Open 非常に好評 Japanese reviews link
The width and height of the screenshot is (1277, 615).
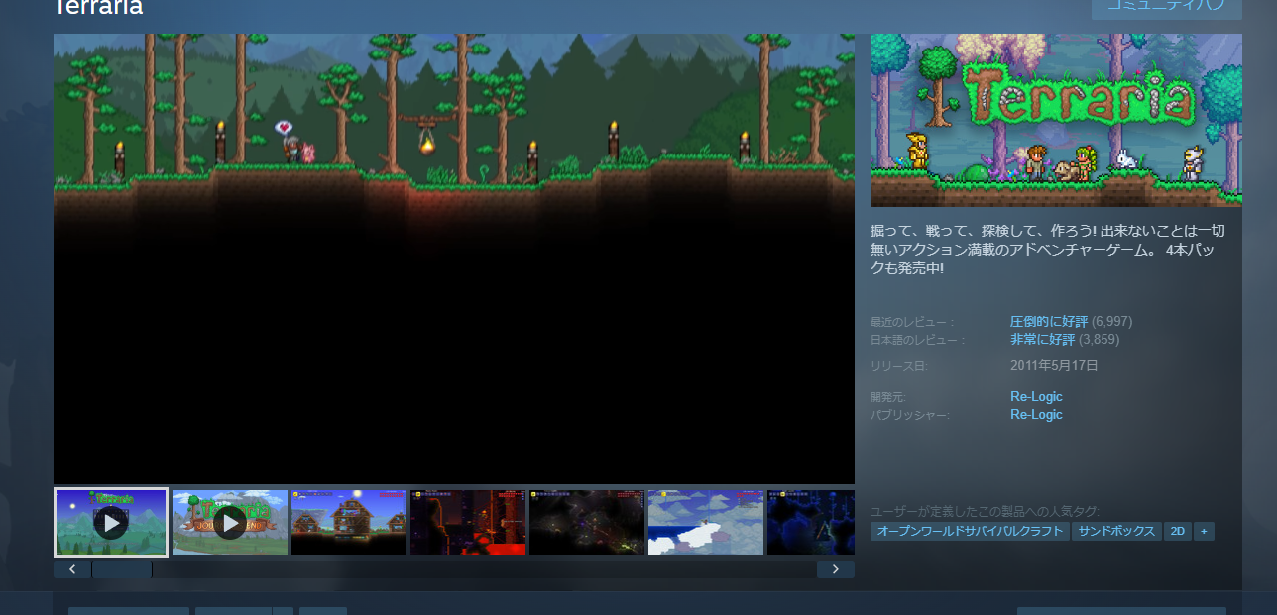coord(1042,339)
